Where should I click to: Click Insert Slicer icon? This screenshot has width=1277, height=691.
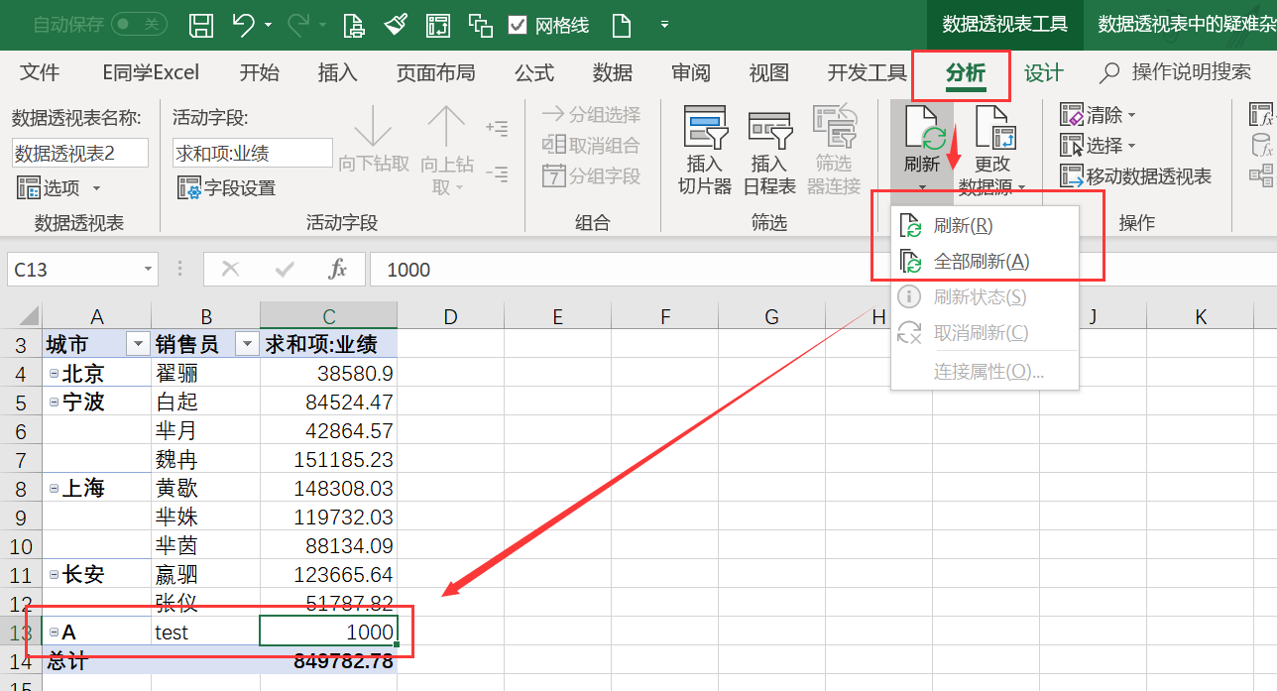[x=705, y=150]
